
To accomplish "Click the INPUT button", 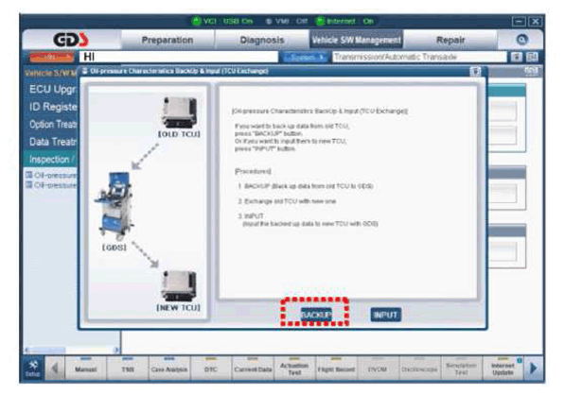I will coord(385,315).
